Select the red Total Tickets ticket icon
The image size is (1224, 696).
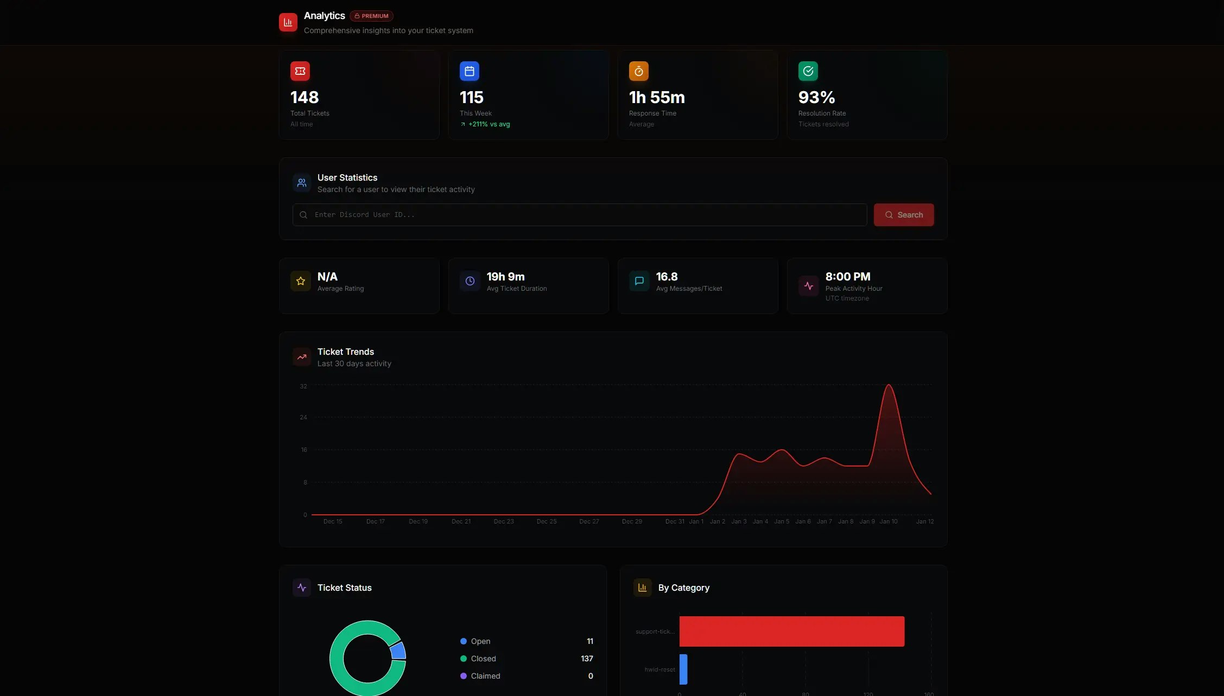[x=300, y=71]
